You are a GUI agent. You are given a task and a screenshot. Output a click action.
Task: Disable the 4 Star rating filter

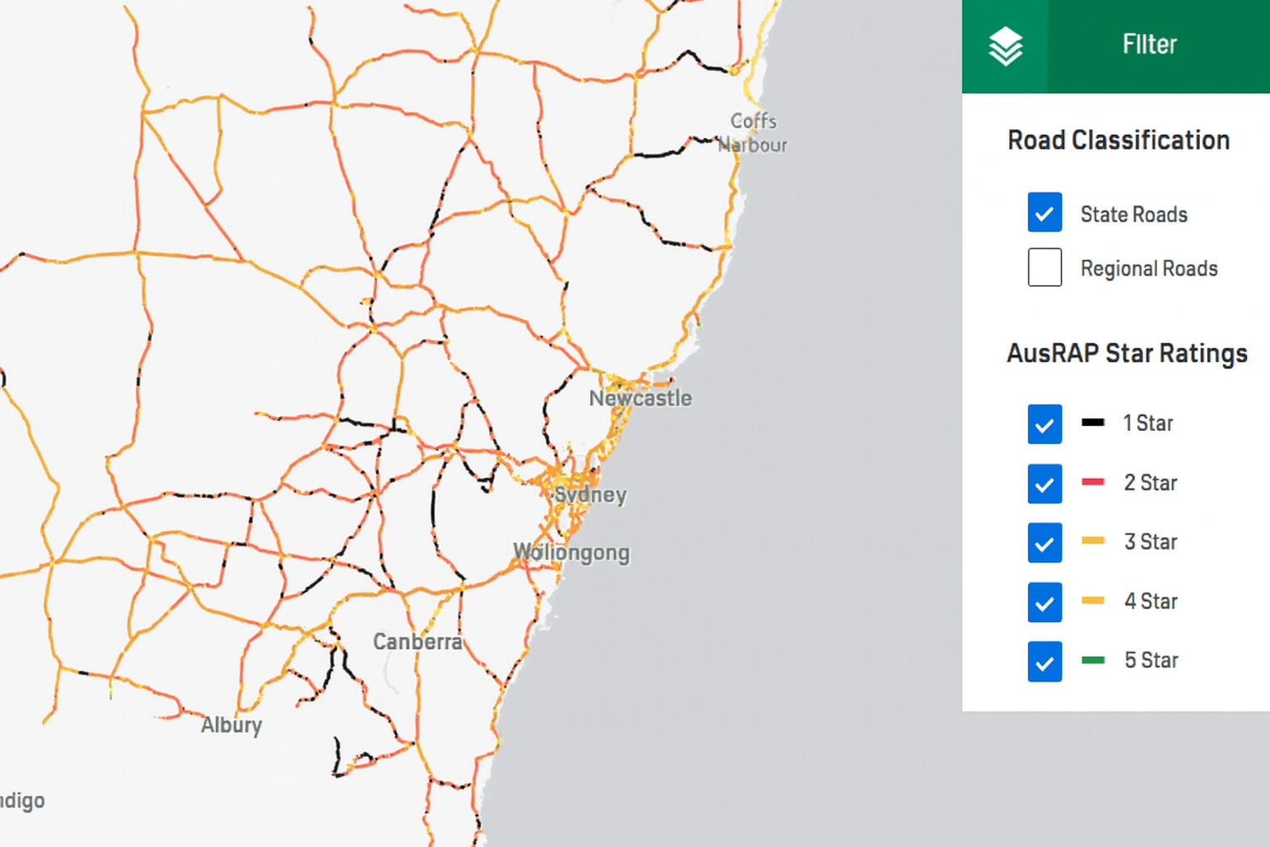pos(1044,603)
